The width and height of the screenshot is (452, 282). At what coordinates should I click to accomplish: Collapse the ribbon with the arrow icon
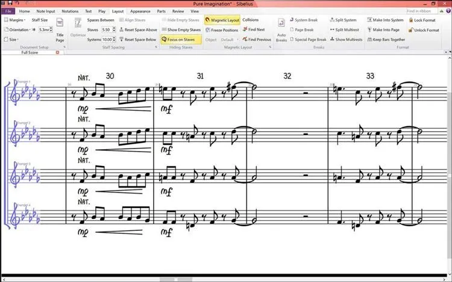(x=441, y=11)
